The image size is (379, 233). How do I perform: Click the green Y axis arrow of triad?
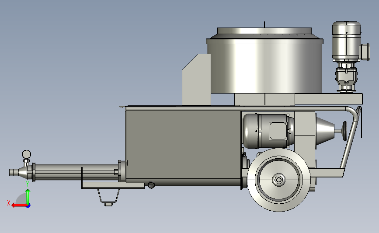[28, 197]
